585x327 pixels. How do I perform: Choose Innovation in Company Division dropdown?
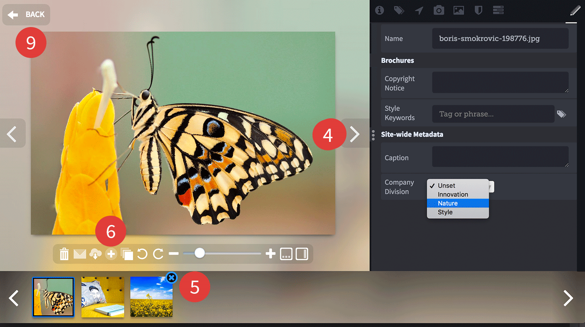tap(458, 194)
